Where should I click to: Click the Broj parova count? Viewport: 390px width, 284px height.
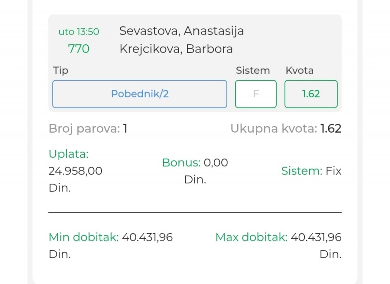tap(125, 129)
